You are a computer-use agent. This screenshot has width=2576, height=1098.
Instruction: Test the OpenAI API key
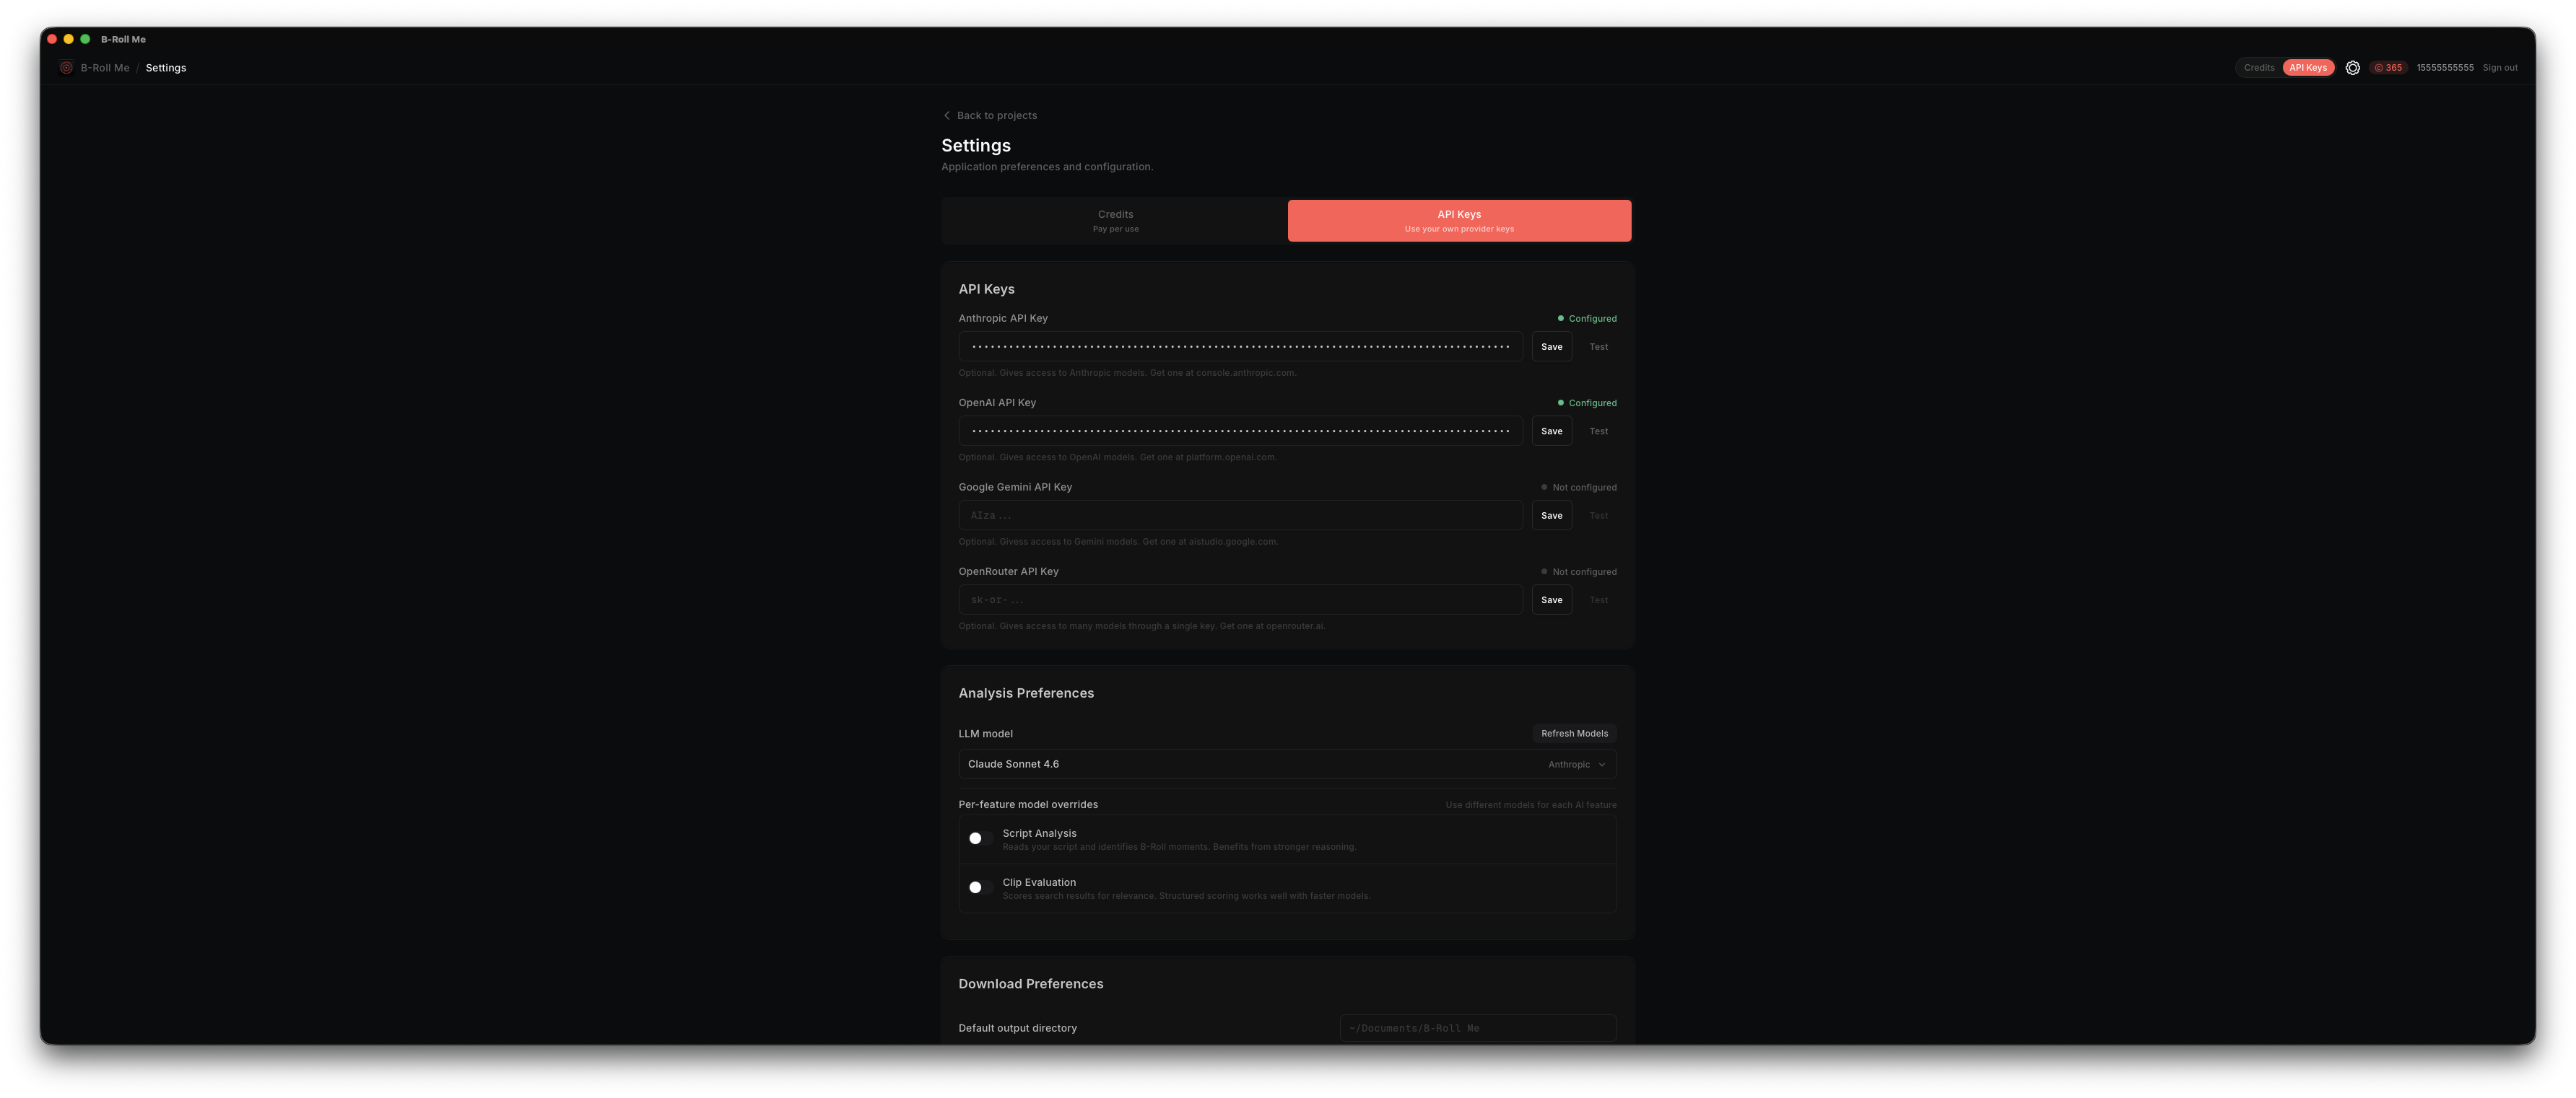point(1598,431)
